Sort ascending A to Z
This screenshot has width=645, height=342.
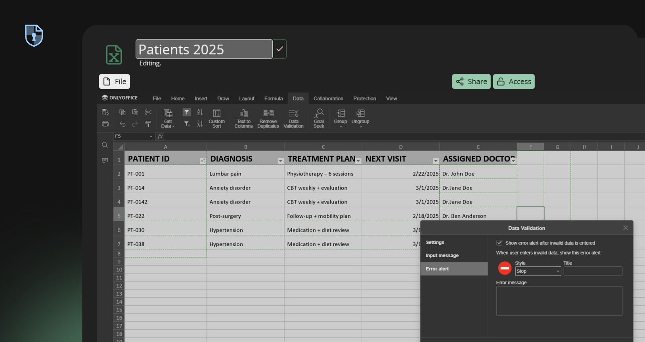pos(200,112)
